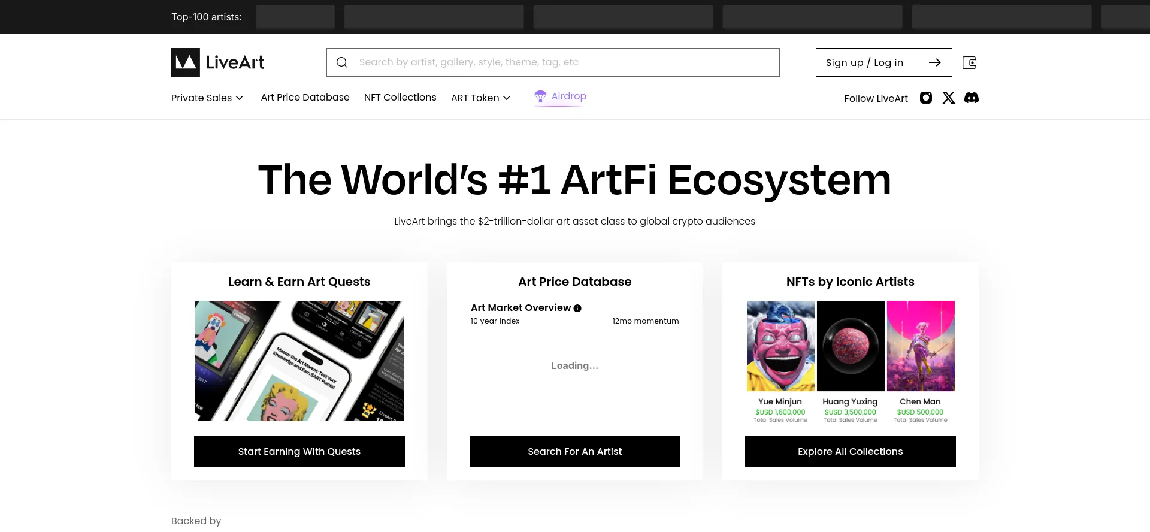Click Explore All Collections button
Image resolution: width=1150 pixels, height=532 pixels.
[x=851, y=452]
